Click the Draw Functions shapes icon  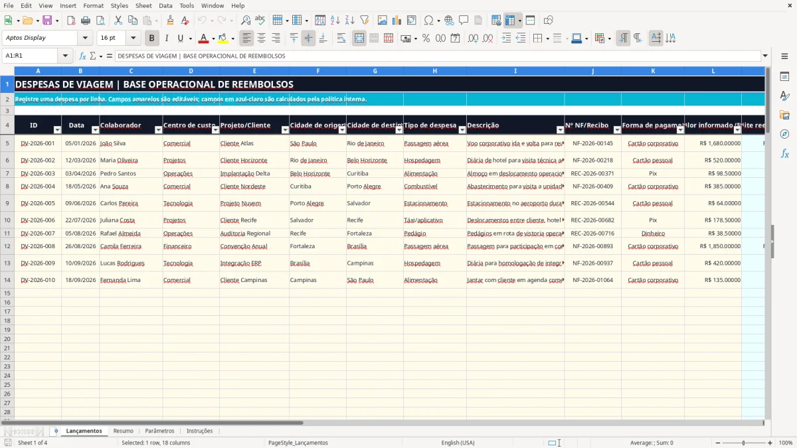(549, 20)
